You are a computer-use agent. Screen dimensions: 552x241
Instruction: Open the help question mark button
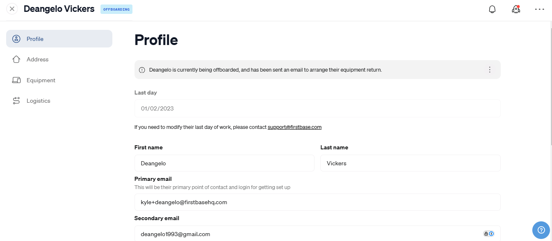point(541,230)
